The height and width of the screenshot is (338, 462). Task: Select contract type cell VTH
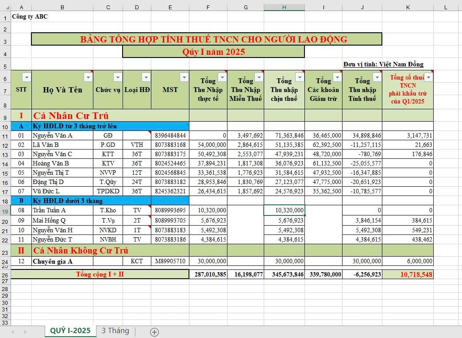pyautogui.click(x=137, y=145)
